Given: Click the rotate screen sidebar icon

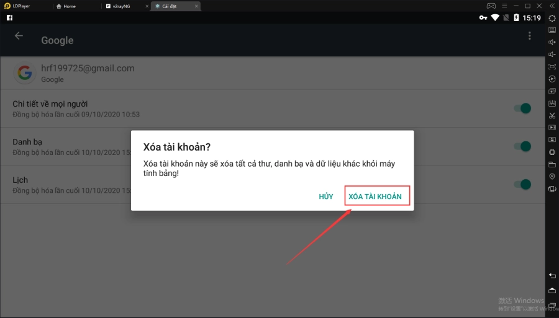Looking at the screenshot, I should click(x=552, y=189).
